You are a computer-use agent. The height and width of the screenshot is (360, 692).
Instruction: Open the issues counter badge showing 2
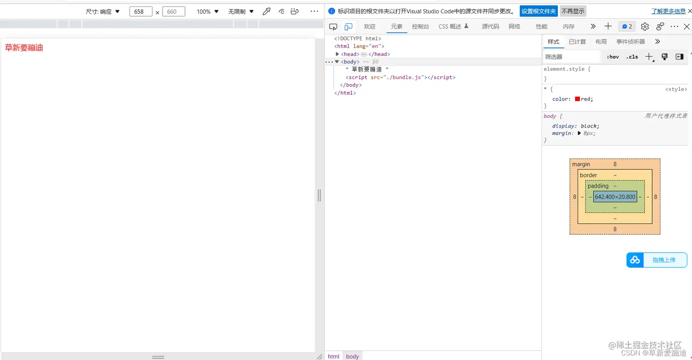pos(627,26)
